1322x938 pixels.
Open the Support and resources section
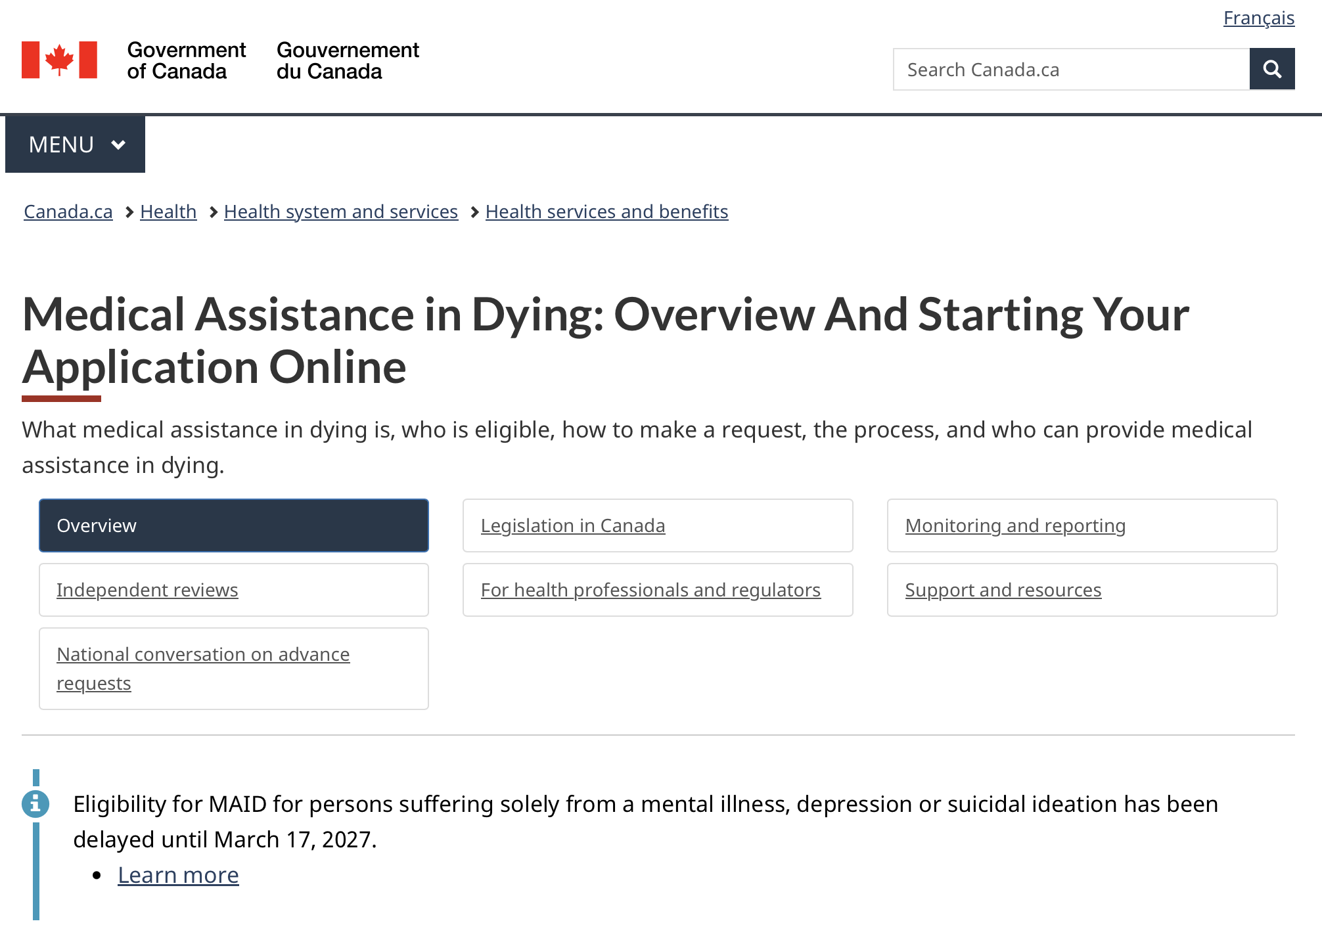click(x=1003, y=590)
